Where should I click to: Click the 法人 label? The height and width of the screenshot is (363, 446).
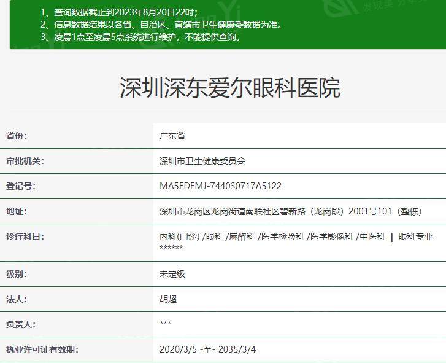point(17,299)
